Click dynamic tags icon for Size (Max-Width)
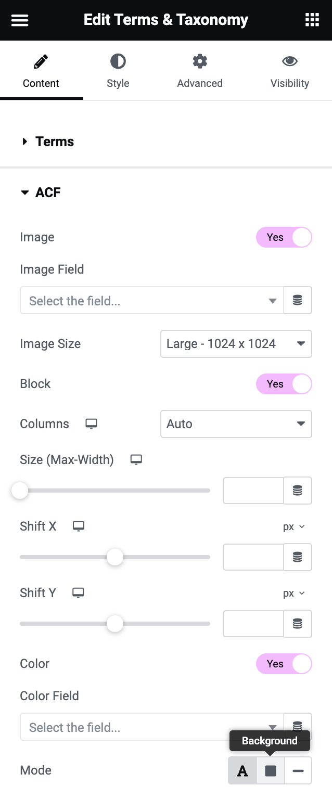332x799 pixels. click(x=298, y=491)
